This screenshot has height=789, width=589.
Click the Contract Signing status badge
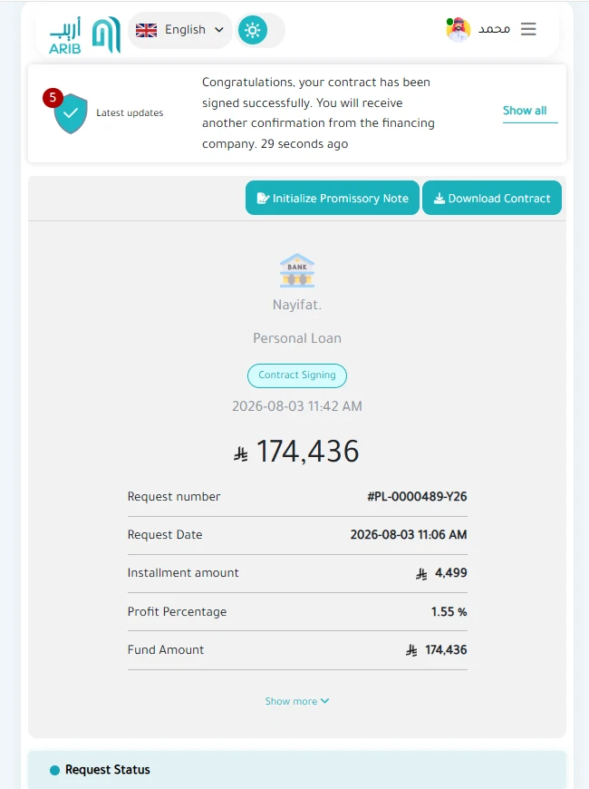coord(296,375)
